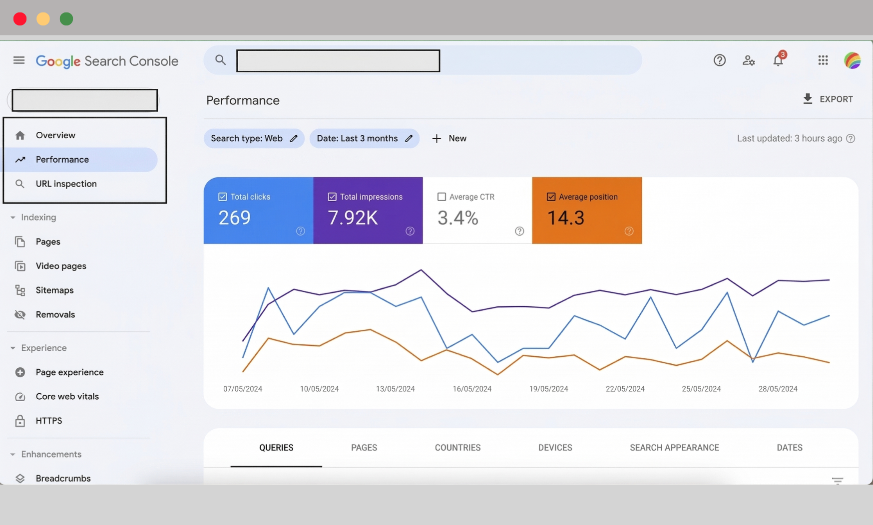Click the manage users icon
873x525 pixels.
(x=749, y=60)
